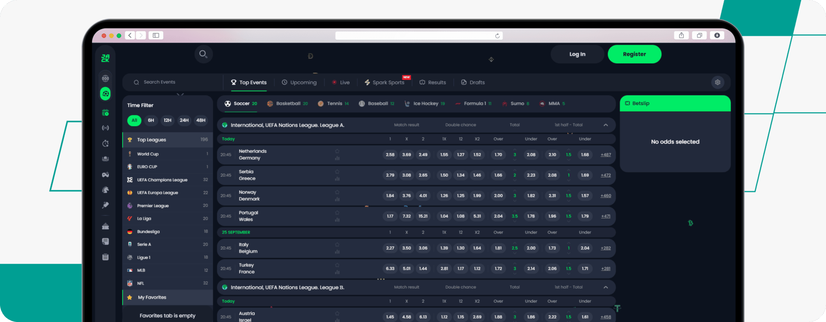Collapse the UEFA Nations League B section
The width and height of the screenshot is (826, 322).
tap(606, 287)
